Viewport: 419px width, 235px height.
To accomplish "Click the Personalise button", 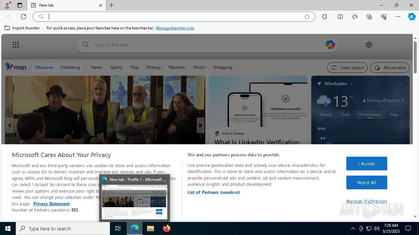I will [390, 68].
